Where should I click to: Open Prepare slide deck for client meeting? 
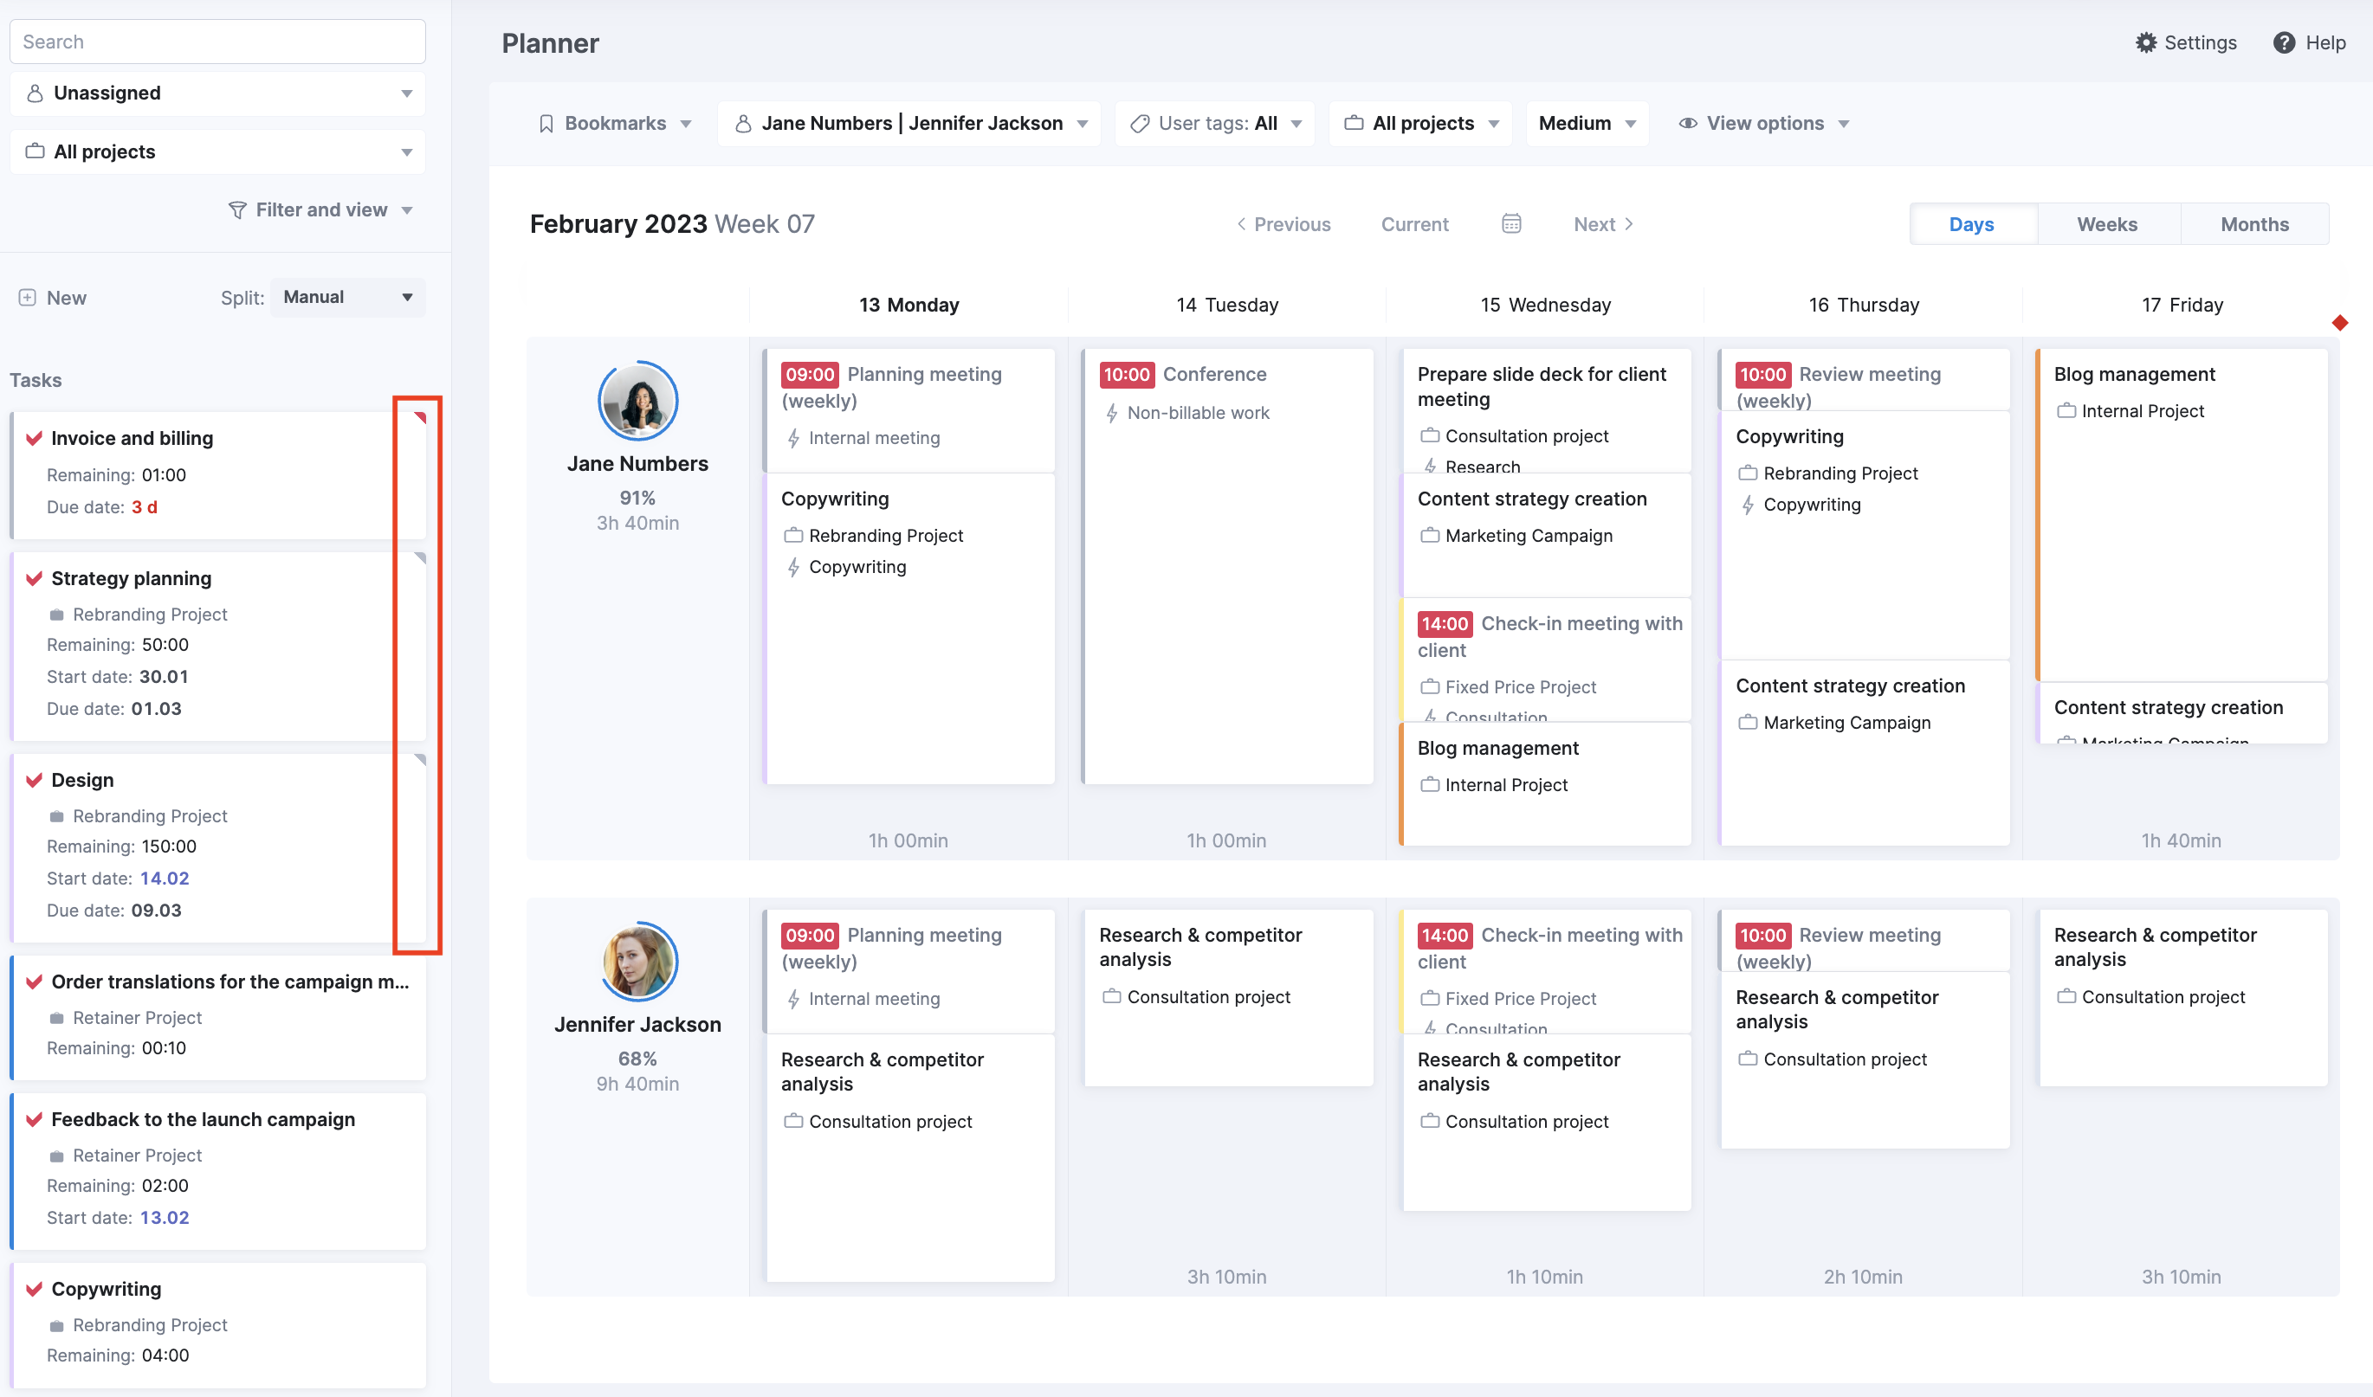click(1545, 409)
